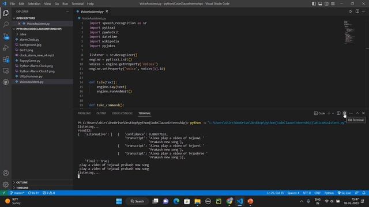369x207 pixels.
Task: Split editor right via editor toolbar
Action: pos(357,11)
